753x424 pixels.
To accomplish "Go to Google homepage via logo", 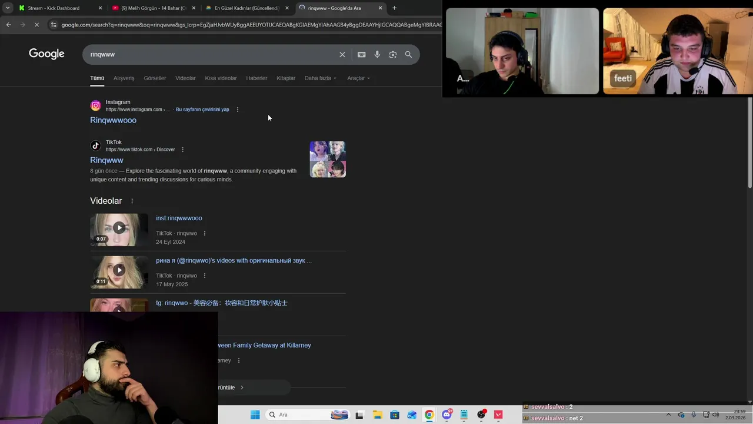I will [46, 54].
